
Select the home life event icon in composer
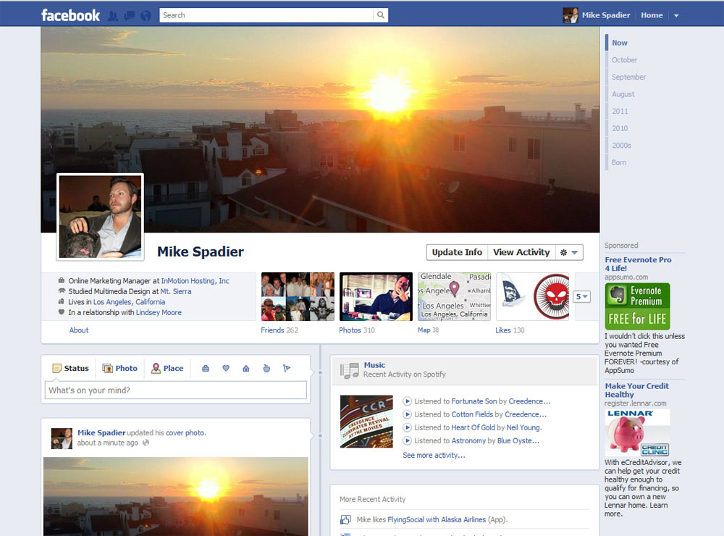tap(246, 368)
